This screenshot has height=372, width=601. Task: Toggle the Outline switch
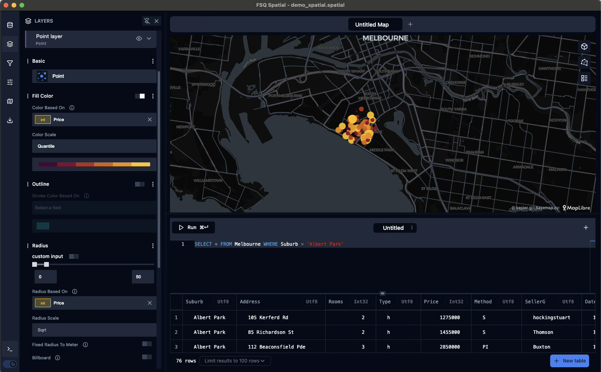tap(140, 184)
